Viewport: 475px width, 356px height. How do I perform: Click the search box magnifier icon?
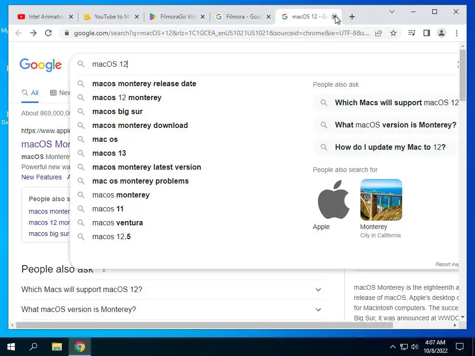[x=81, y=64]
